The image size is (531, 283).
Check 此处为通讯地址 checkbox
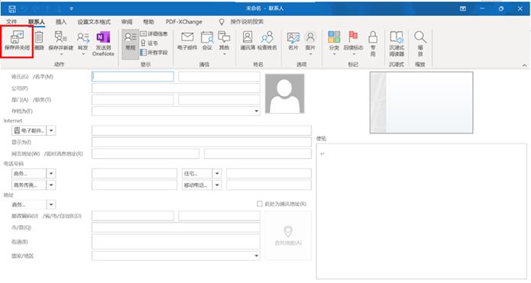[x=260, y=204]
